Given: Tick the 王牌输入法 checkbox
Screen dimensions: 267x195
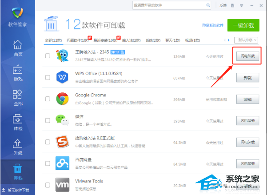Looking at the screenshot, I should (48, 56).
